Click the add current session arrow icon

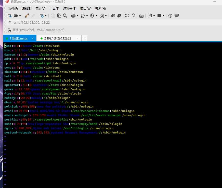(x=9, y=30)
